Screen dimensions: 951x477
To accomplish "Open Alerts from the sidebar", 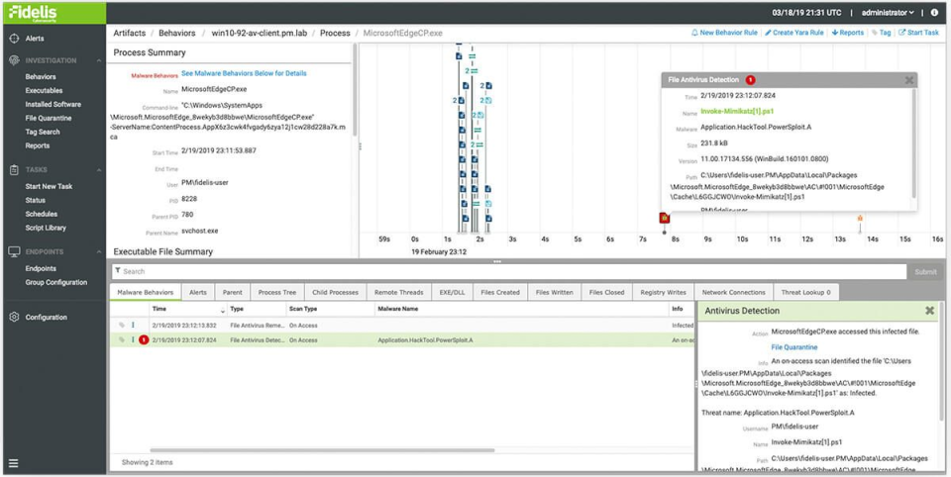I will coord(35,39).
